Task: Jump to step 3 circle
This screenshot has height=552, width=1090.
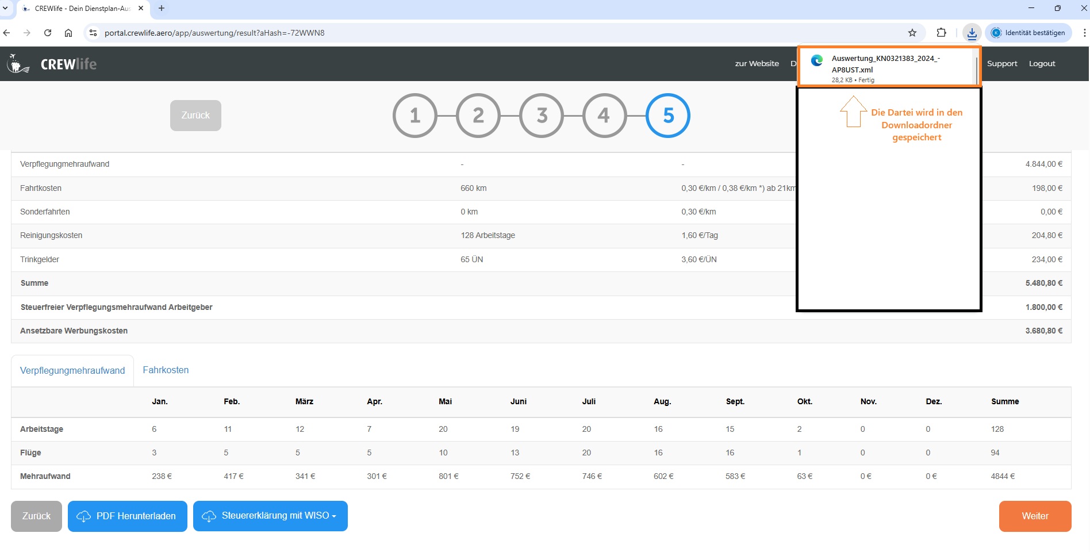Action: click(542, 116)
